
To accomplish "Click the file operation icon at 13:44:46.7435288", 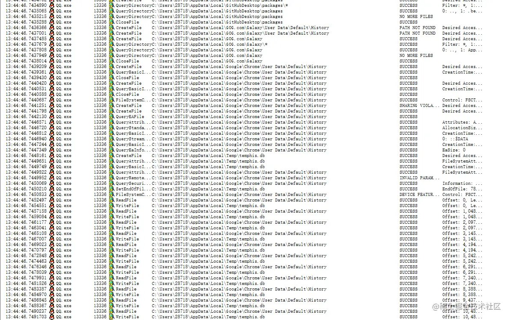I will click(x=112, y=22).
